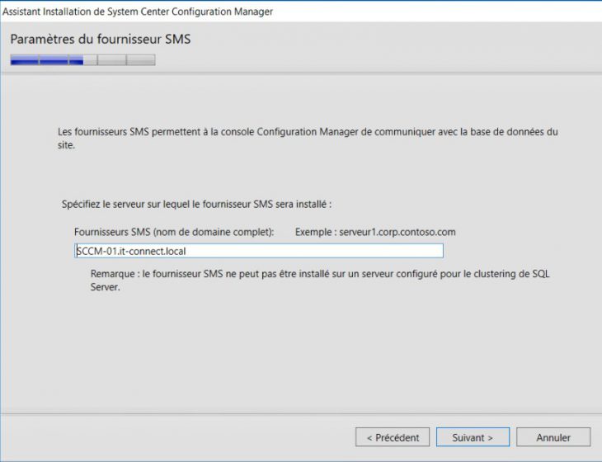Viewport: 602px width, 462px height.
Task: Click the second filled progress bar segment
Action: point(54,59)
